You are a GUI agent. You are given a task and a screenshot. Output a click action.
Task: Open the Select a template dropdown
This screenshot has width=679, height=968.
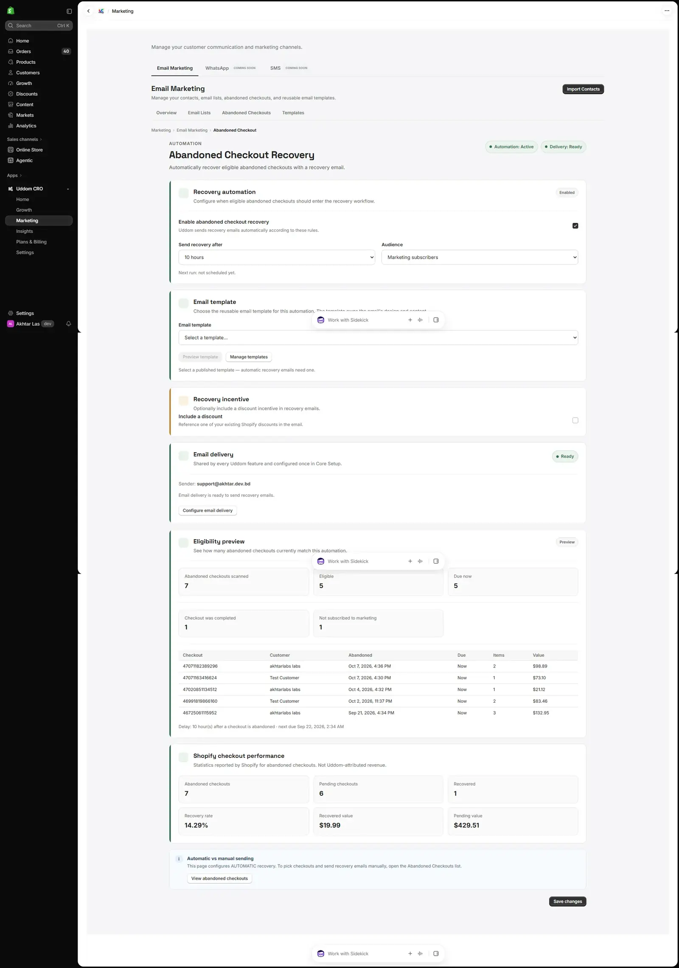click(378, 338)
